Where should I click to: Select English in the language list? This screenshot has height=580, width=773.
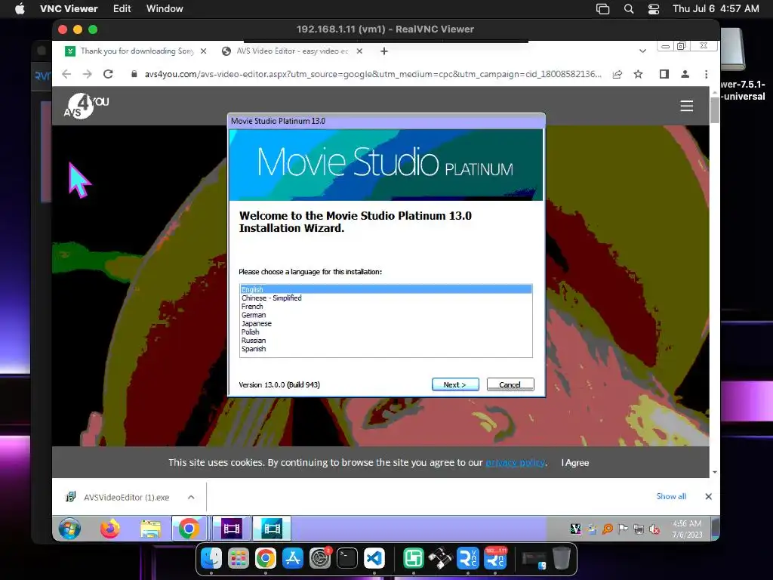(x=386, y=289)
